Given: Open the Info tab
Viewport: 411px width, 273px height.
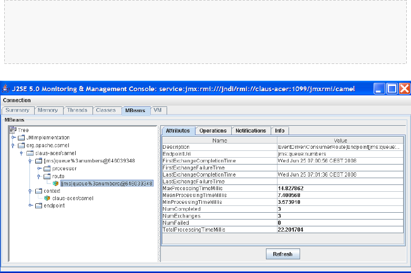Looking at the screenshot, I should tap(280, 130).
